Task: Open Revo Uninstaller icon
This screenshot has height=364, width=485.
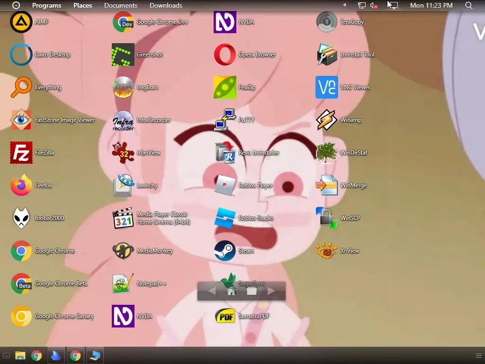Action: [225, 153]
